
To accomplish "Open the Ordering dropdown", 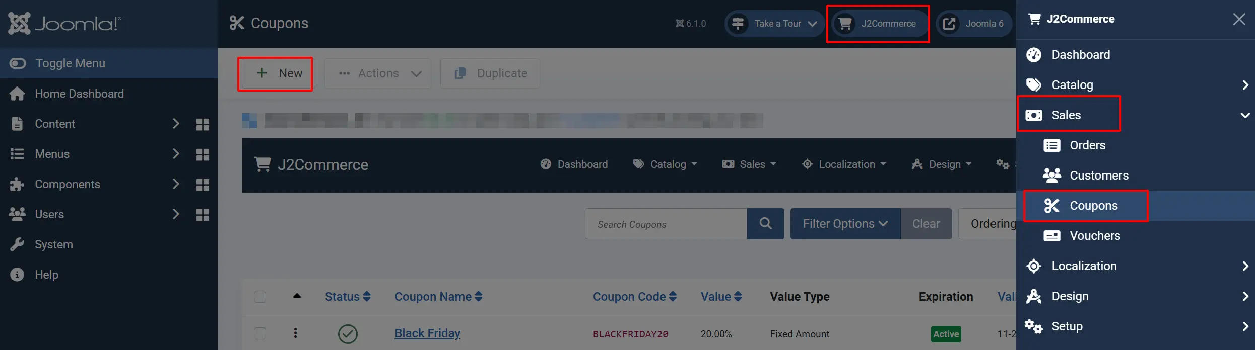I will click(x=987, y=224).
